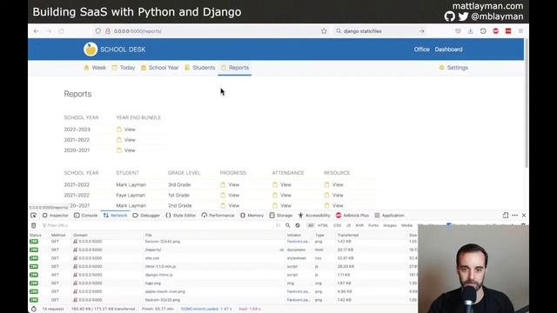The image size is (557, 313).
Task: View Faye Layman resource report
Action: 334,195
